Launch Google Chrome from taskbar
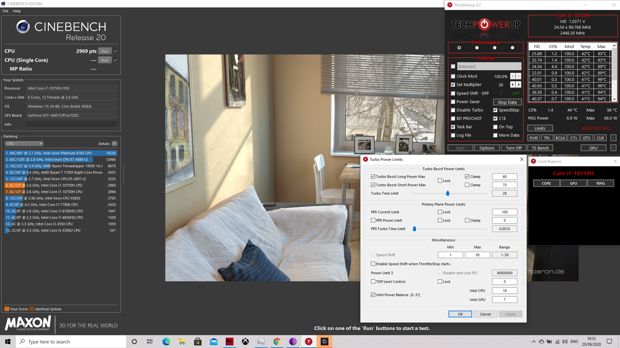The width and height of the screenshot is (620, 348). point(277,342)
